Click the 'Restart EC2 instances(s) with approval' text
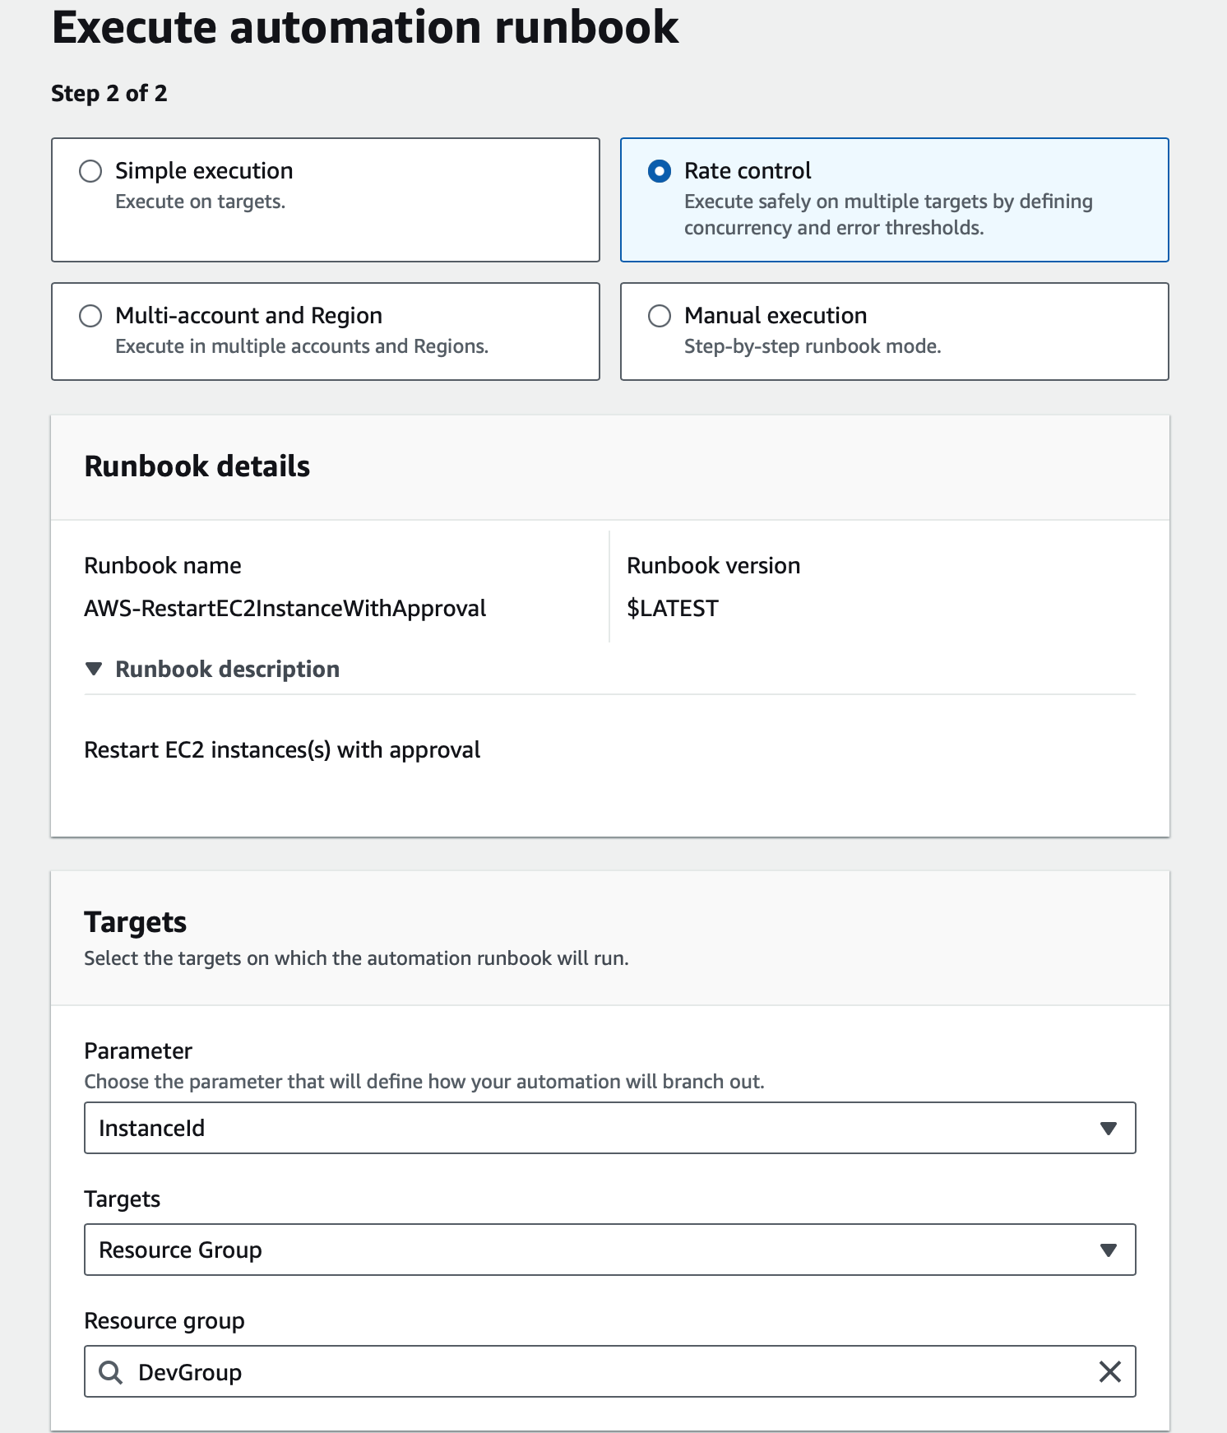 point(282,749)
